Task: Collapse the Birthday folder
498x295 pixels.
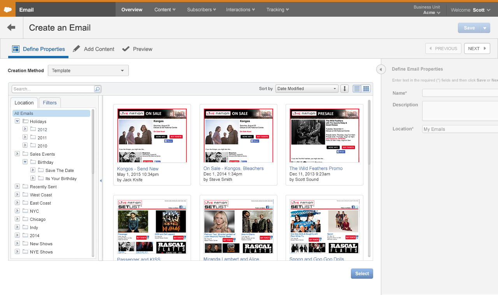Action: coord(25,162)
